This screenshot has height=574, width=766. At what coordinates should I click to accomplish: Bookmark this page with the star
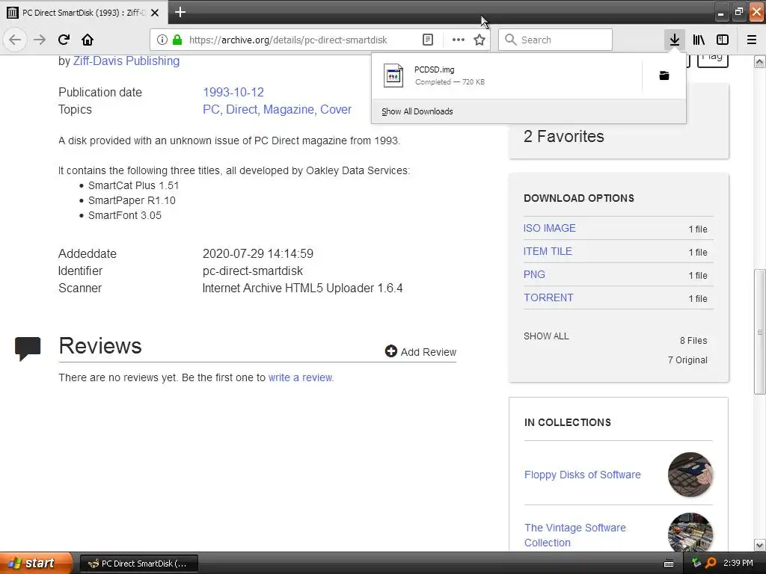pyautogui.click(x=479, y=40)
